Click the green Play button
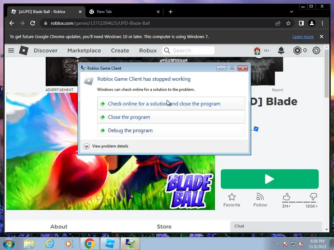334x250 pixels. [269, 179]
